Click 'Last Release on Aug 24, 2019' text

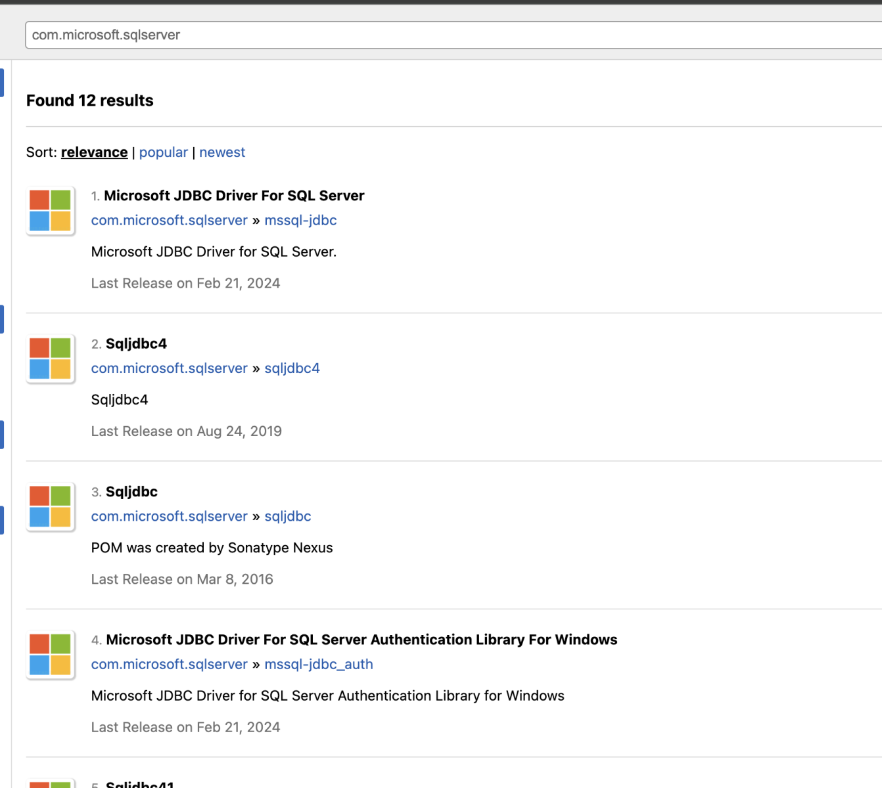pyautogui.click(x=187, y=431)
